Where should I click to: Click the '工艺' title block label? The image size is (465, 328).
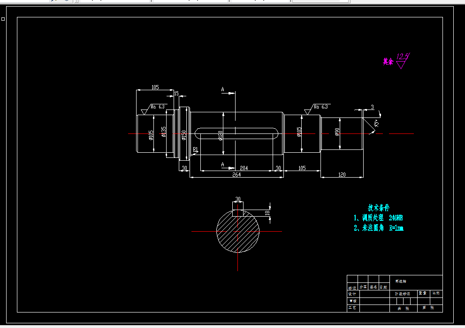point(352,308)
